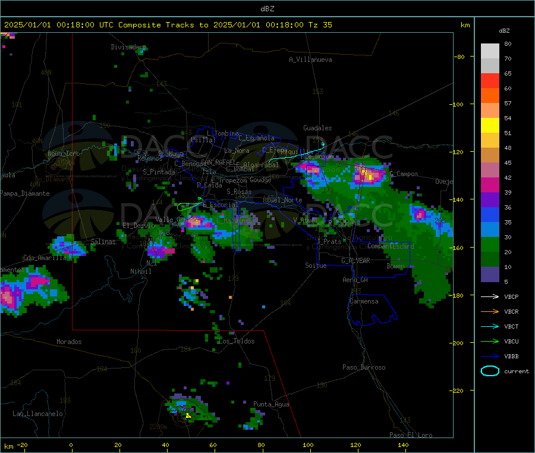Click the 'Paso_El_Loro' map label
This screenshot has width=535, height=453.
411,435
